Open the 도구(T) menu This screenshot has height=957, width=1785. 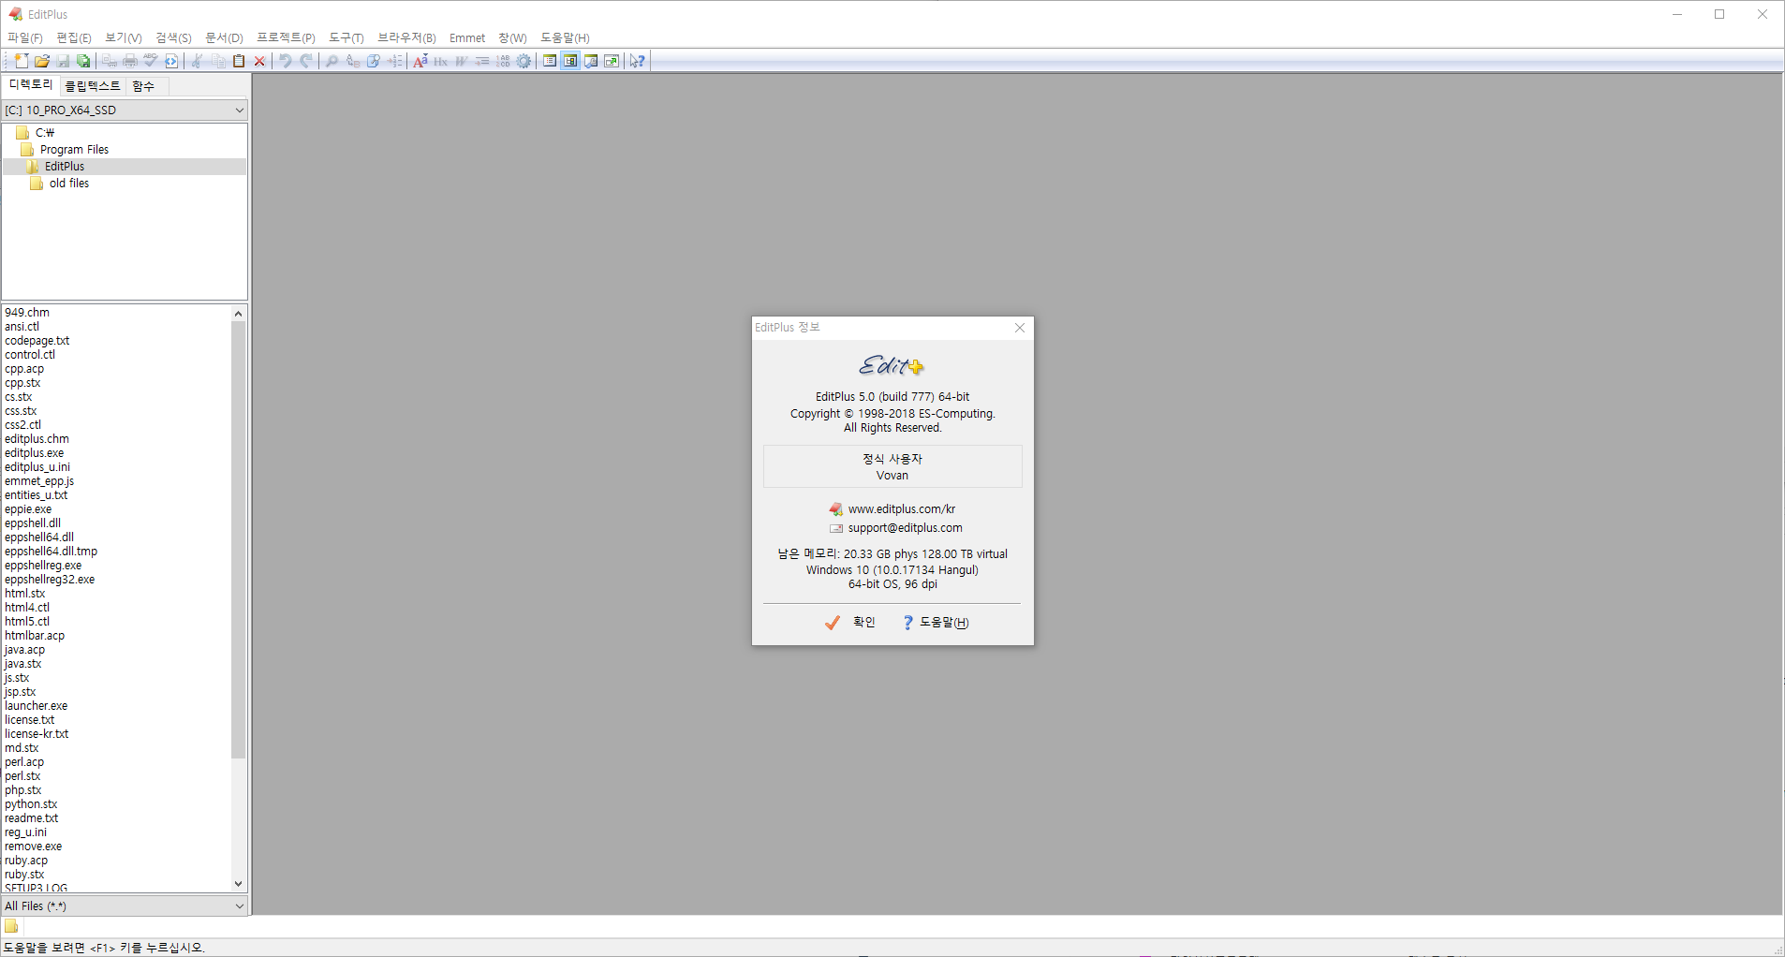pos(346,37)
